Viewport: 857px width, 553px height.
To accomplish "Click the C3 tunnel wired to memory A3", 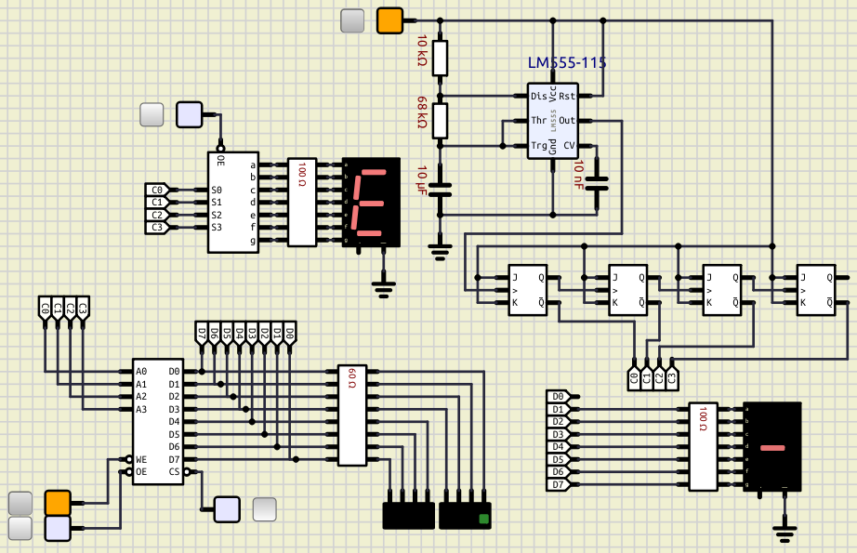I will (x=83, y=309).
